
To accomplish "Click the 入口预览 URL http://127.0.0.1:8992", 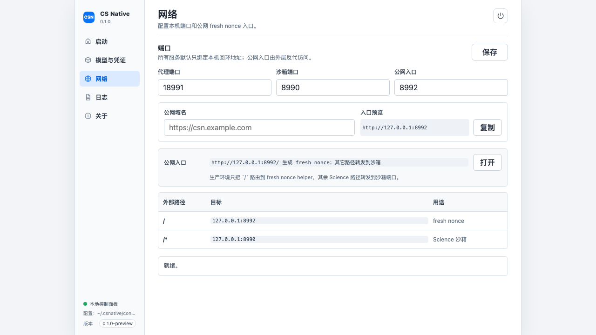I will pyautogui.click(x=415, y=127).
